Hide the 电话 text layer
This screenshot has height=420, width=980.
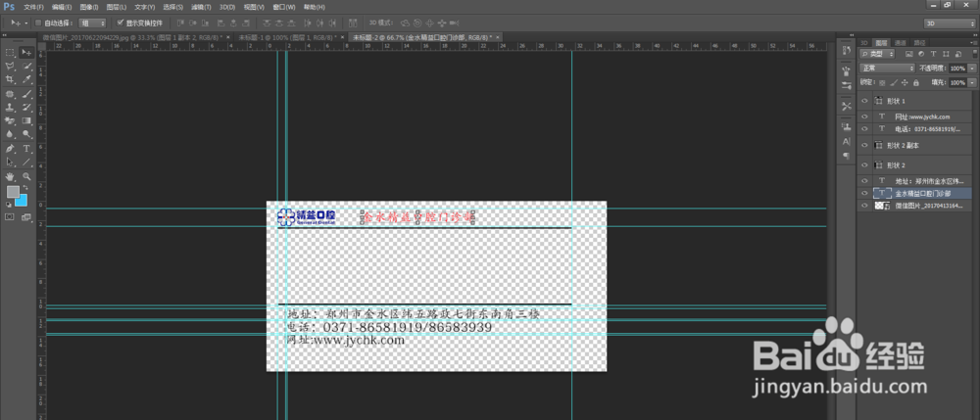tap(865, 128)
